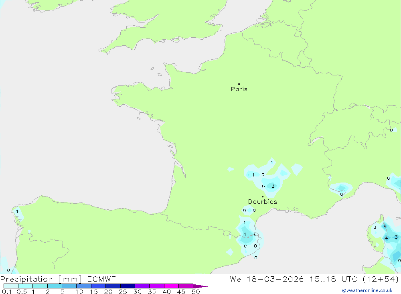401x294 pixels.
Task: Click the 0.5–1 mm legend swatch
Action: point(26,286)
